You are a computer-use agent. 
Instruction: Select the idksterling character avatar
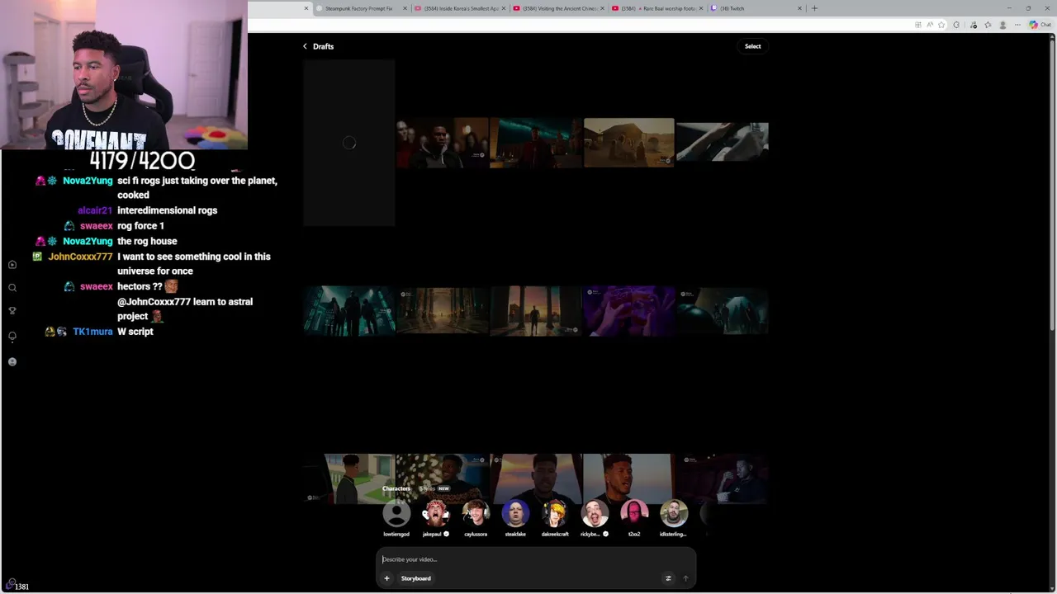tap(674, 514)
